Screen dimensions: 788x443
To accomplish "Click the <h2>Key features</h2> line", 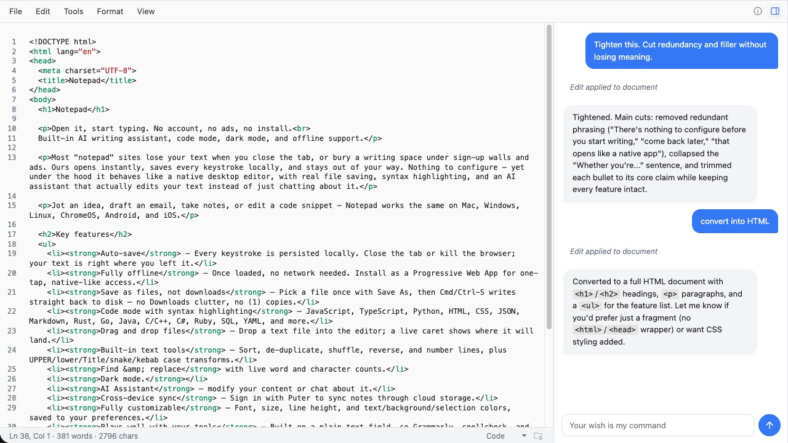I will (85, 234).
